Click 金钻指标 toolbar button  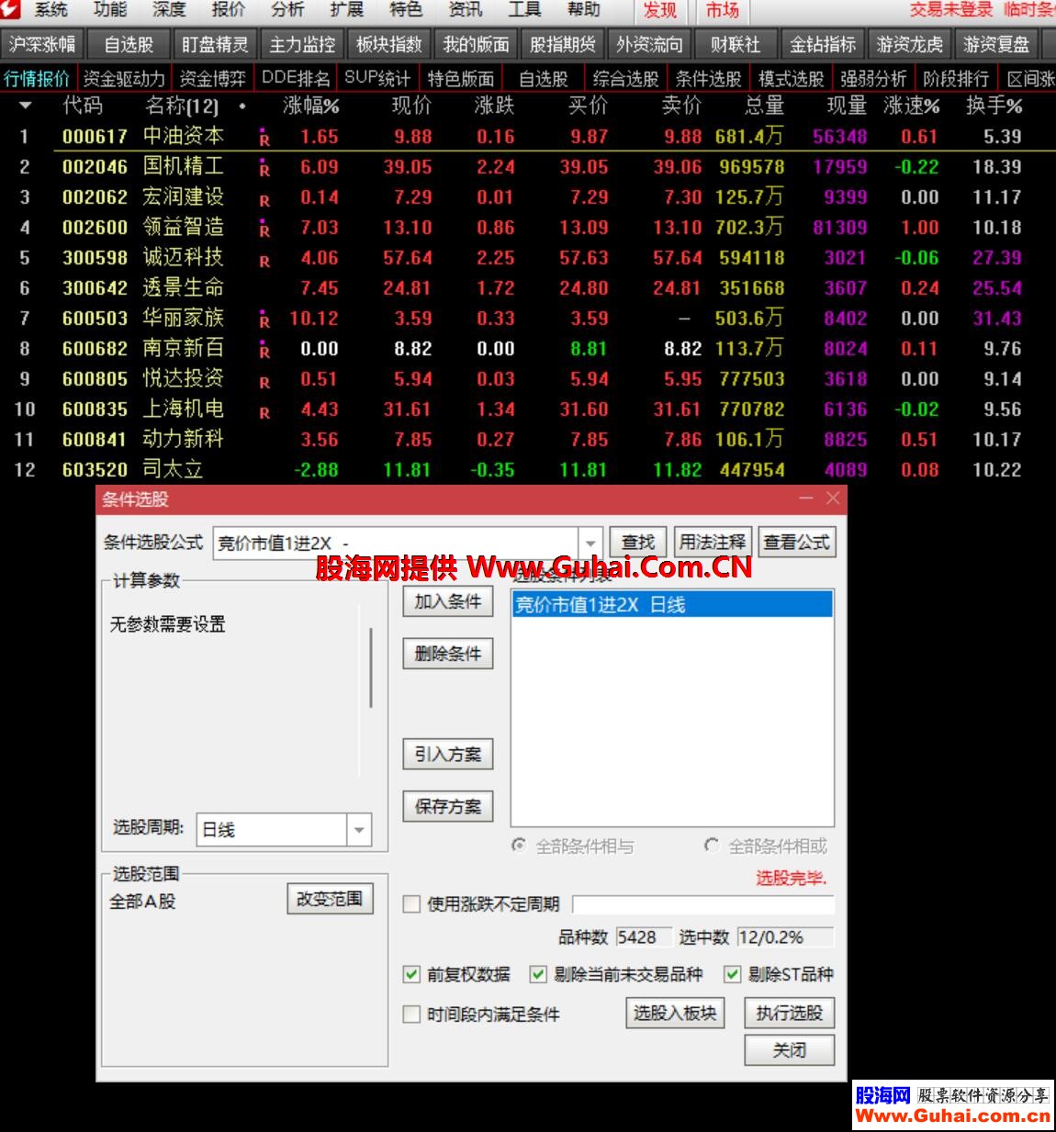[823, 44]
